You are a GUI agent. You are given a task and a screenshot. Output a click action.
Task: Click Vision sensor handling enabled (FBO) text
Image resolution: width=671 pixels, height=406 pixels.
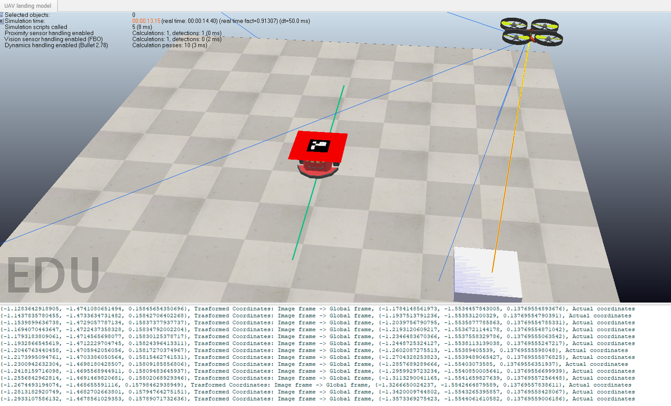pyautogui.click(x=53, y=39)
